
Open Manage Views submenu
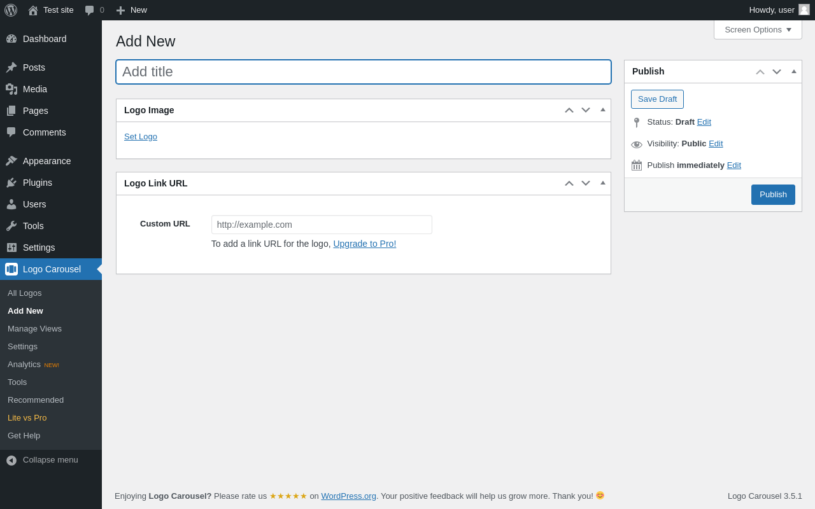tap(51, 329)
